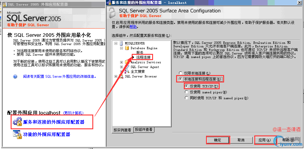Select the Database Engine tree label

click(144, 48)
